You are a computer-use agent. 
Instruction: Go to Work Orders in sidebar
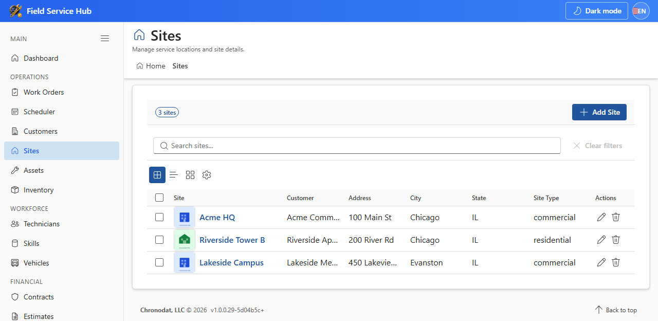tap(62, 92)
